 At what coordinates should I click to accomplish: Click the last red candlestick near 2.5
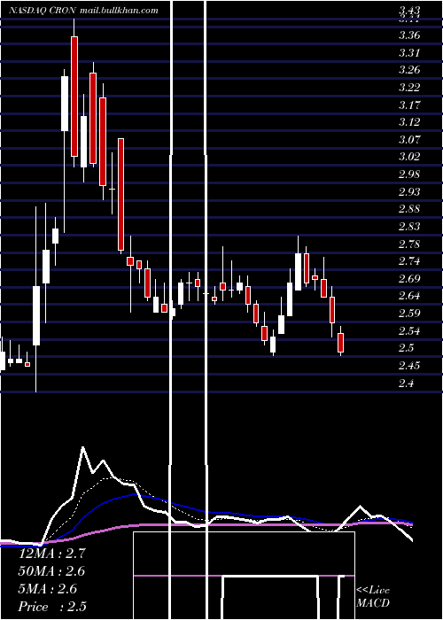tap(340, 343)
